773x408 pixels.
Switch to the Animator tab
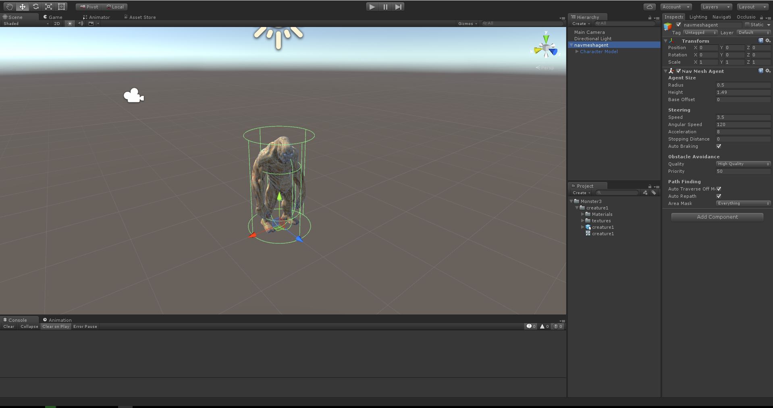coord(96,17)
